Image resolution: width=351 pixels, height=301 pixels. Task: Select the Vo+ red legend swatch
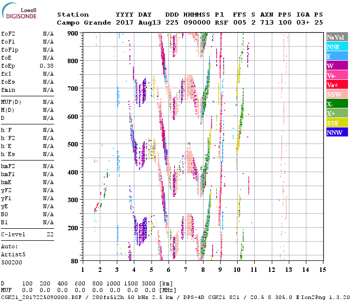[337, 85]
